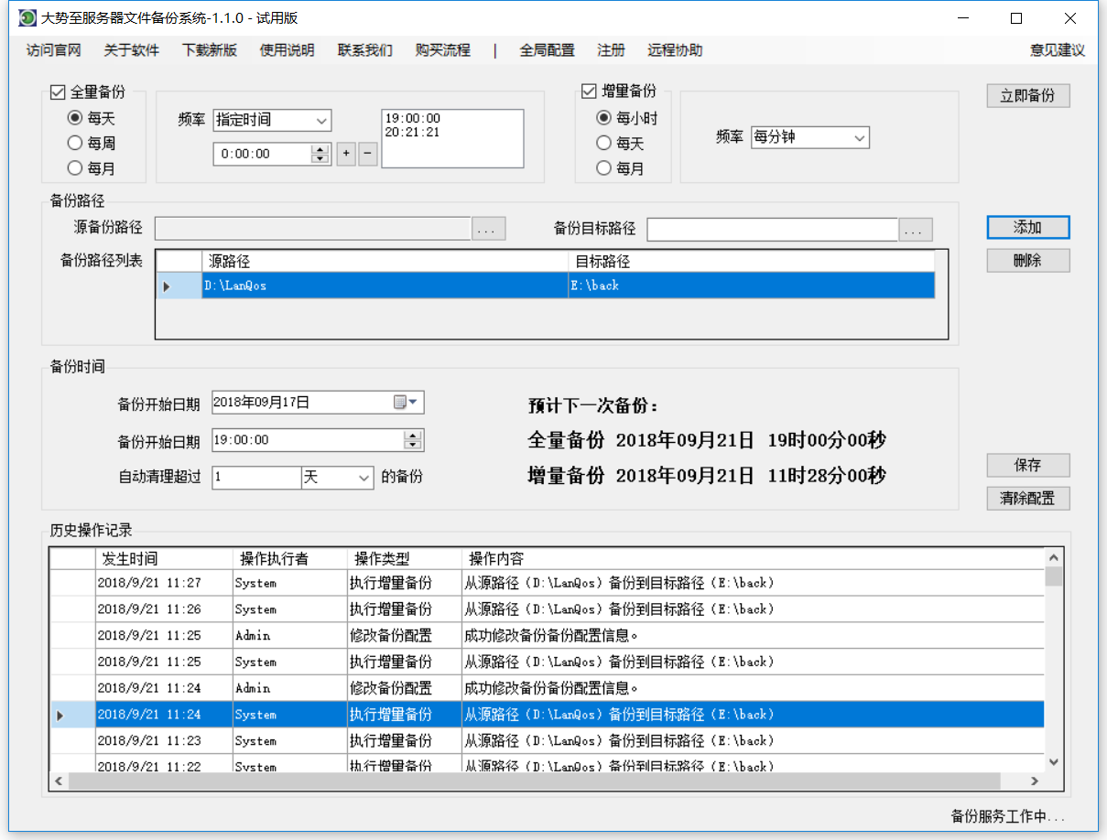Toggle the 增量备份 checkbox
This screenshot has width=1107, height=840.
(x=589, y=92)
